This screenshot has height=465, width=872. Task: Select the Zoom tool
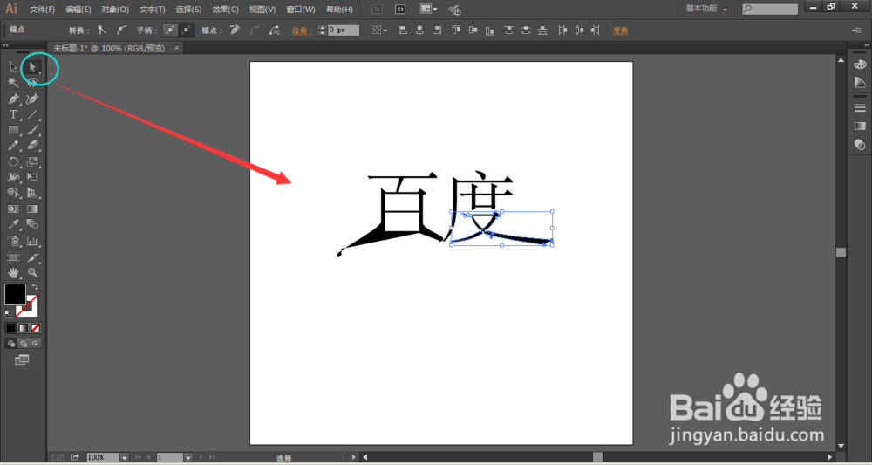(32, 272)
